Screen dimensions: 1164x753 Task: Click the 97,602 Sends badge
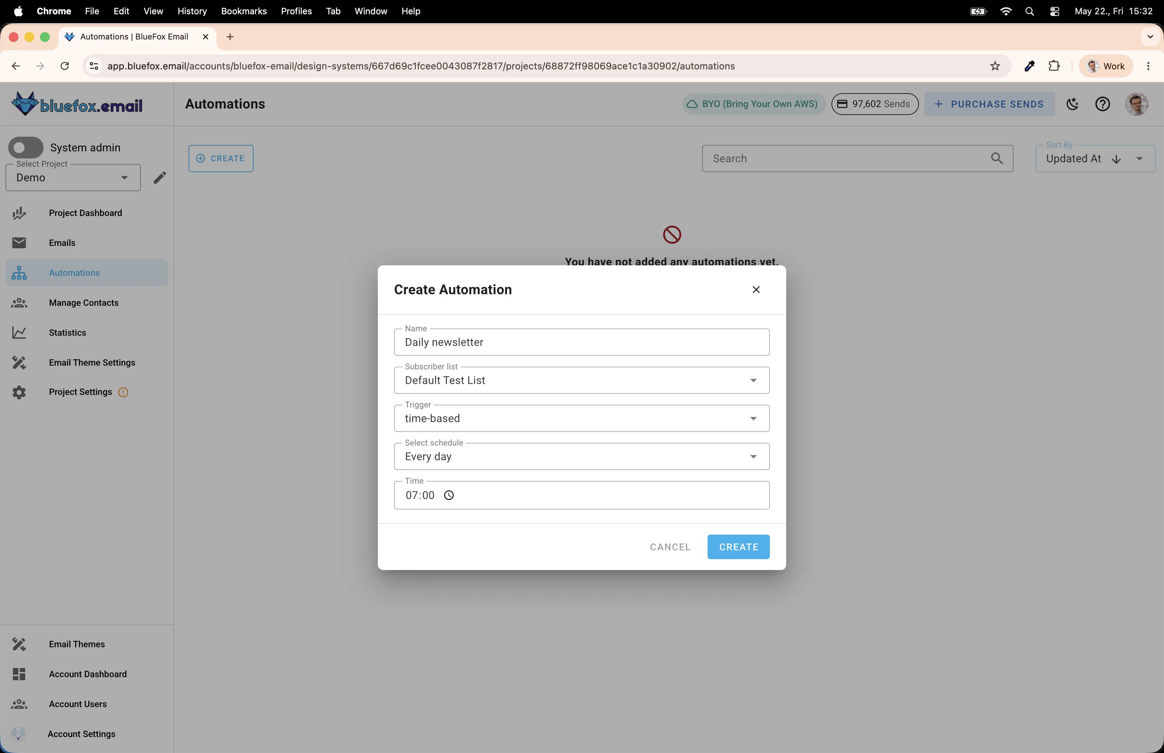click(x=875, y=104)
